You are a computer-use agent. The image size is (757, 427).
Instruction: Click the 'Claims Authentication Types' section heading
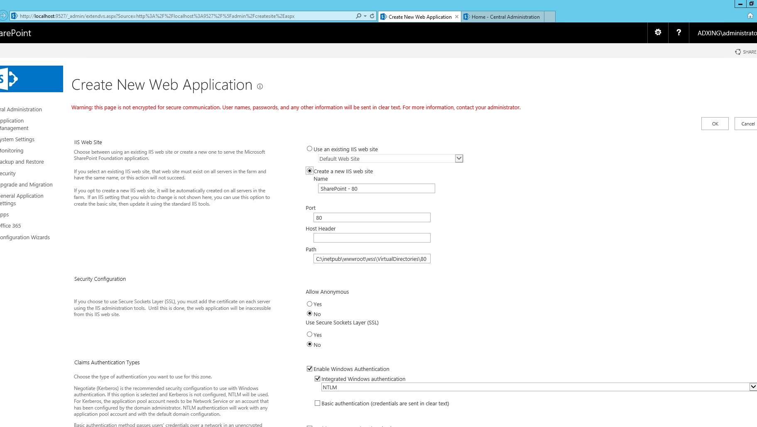coord(107,363)
